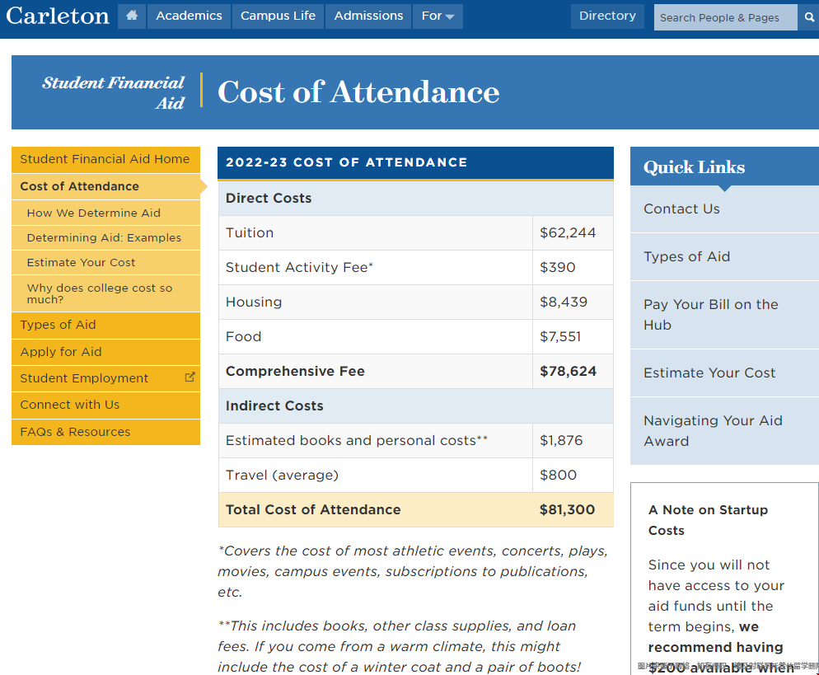Click the Student Activity Fee row label
Viewport: 819px width, 675px height.
[299, 268]
